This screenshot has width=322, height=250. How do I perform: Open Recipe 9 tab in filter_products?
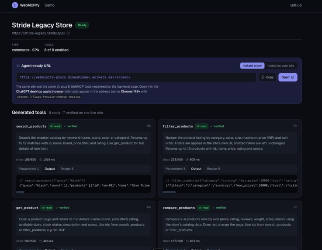point(213,169)
